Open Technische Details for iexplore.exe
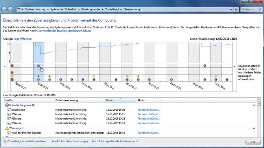Image resolution: width=264 pixels, height=148 pixels. pos(149,110)
